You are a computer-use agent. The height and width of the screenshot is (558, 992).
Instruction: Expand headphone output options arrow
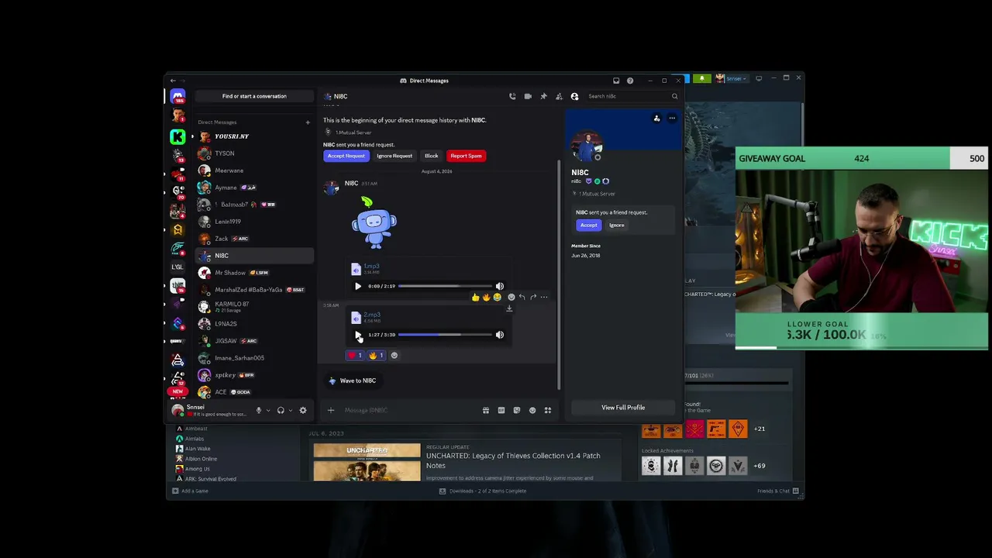[290, 410]
